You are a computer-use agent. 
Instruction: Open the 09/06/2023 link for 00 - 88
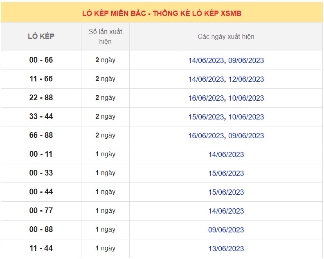(x=226, y=230)
